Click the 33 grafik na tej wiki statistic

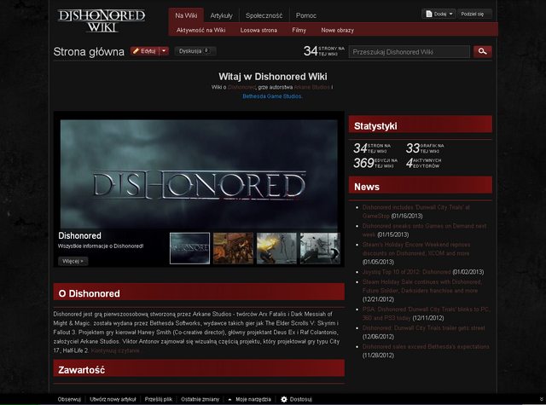coord(425,148)
